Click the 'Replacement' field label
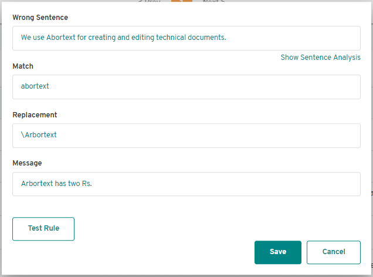Image resolution: width=373 pixels, height=277 pixels. (35, 114)
